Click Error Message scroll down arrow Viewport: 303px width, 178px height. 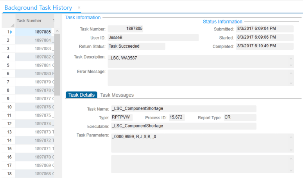pos(290,83)
